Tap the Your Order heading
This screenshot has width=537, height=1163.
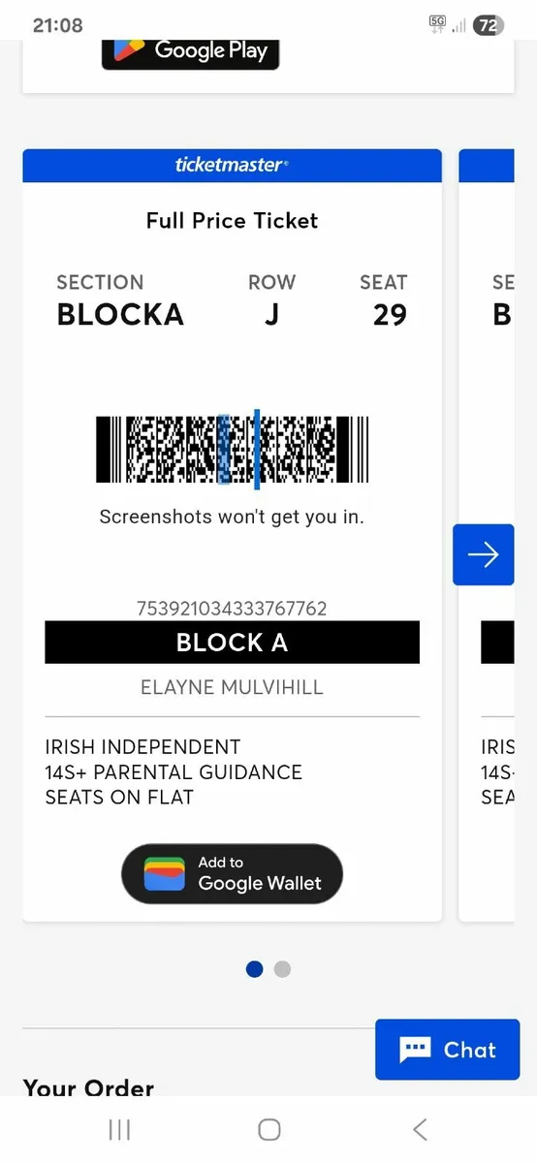88,1087
